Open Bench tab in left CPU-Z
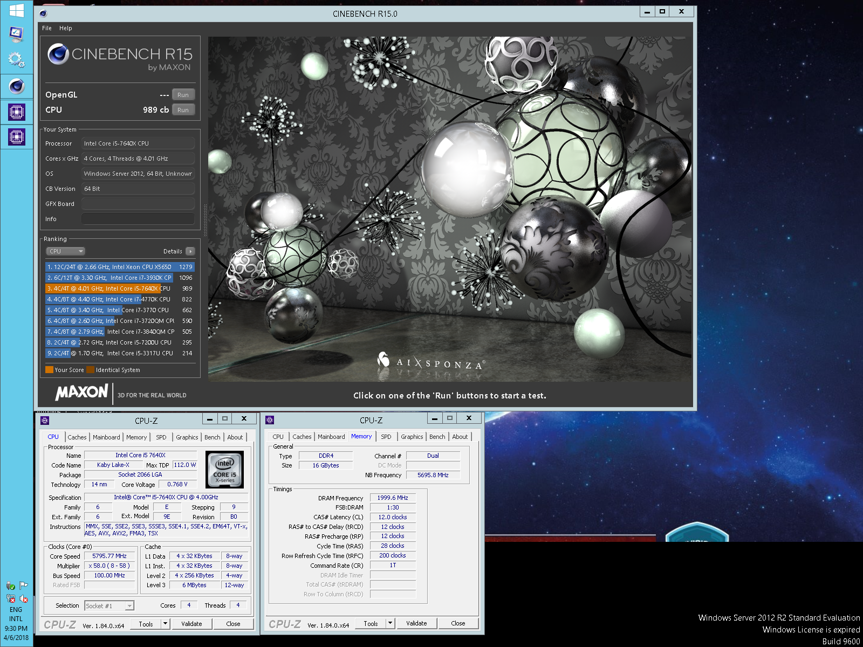Viewport: 863px width, 647px height. click(213, 437)
